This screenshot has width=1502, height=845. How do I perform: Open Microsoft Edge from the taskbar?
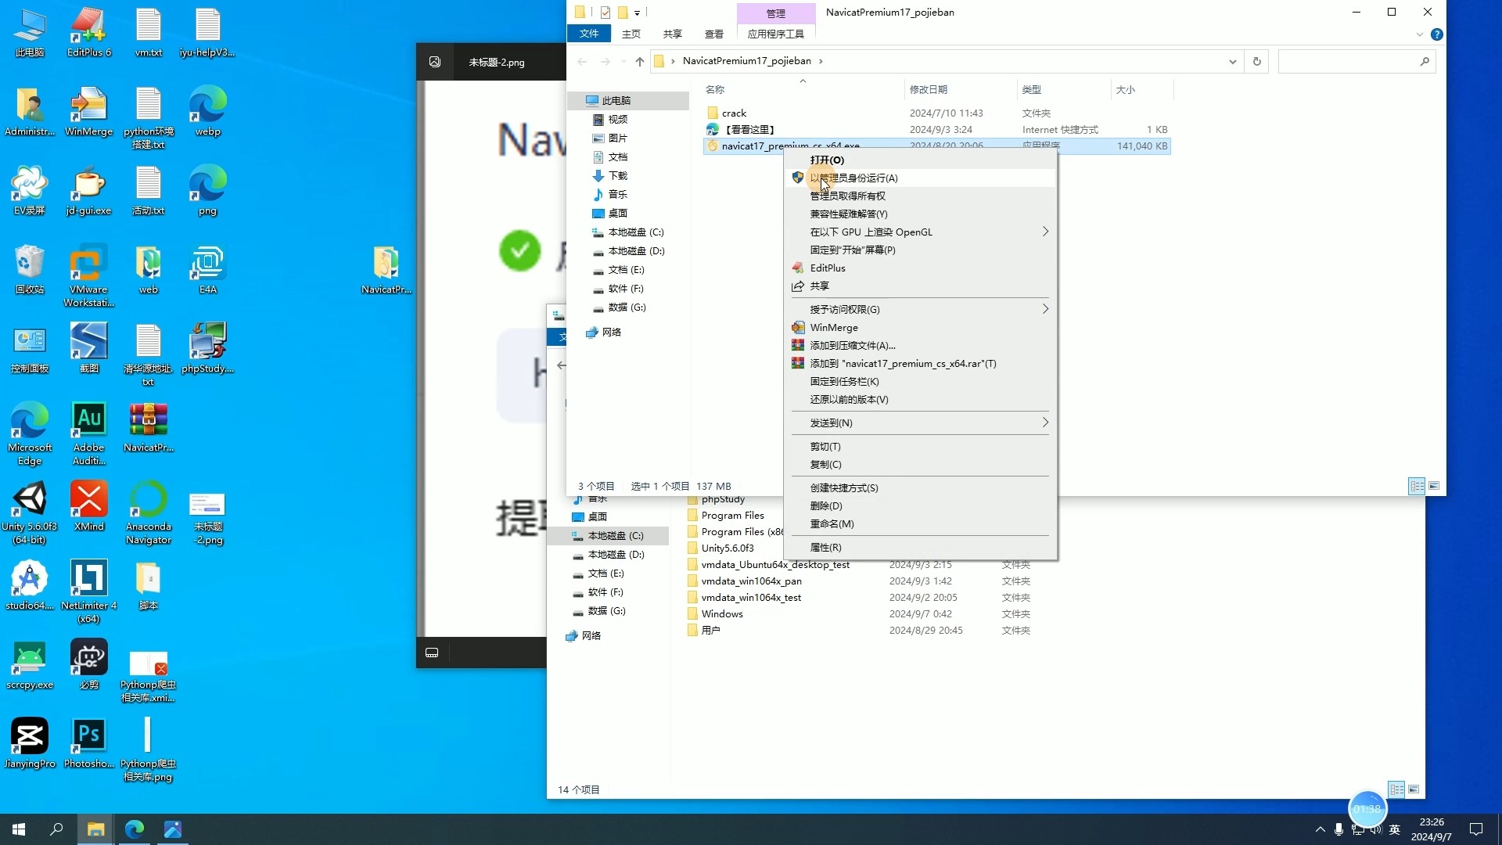pos(134,829)
